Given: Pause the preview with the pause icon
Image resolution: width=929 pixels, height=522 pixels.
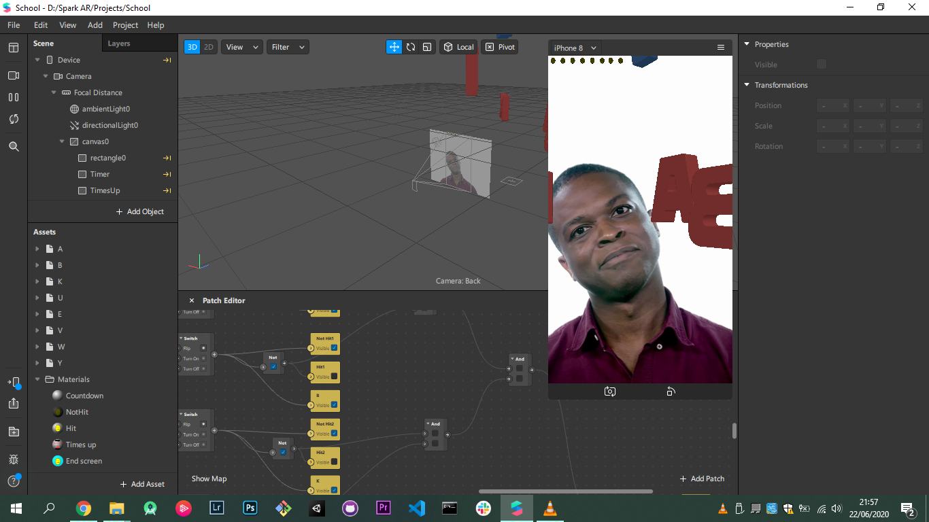Looking at the screenshot, I should coord(14,97).
